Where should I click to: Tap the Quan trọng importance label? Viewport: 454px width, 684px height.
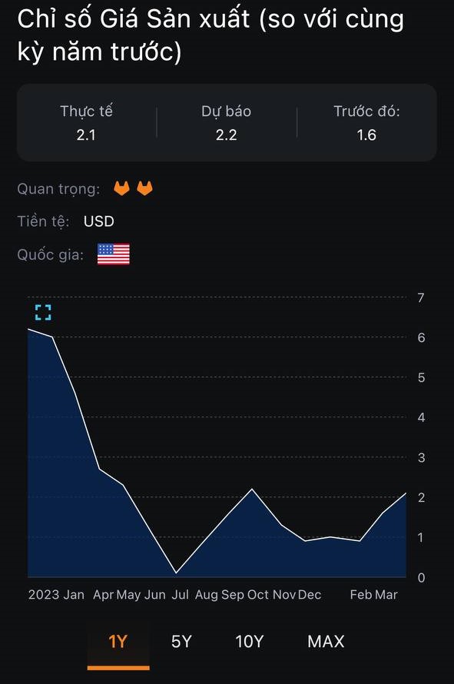pyautogui.click(x=58, y=189)
